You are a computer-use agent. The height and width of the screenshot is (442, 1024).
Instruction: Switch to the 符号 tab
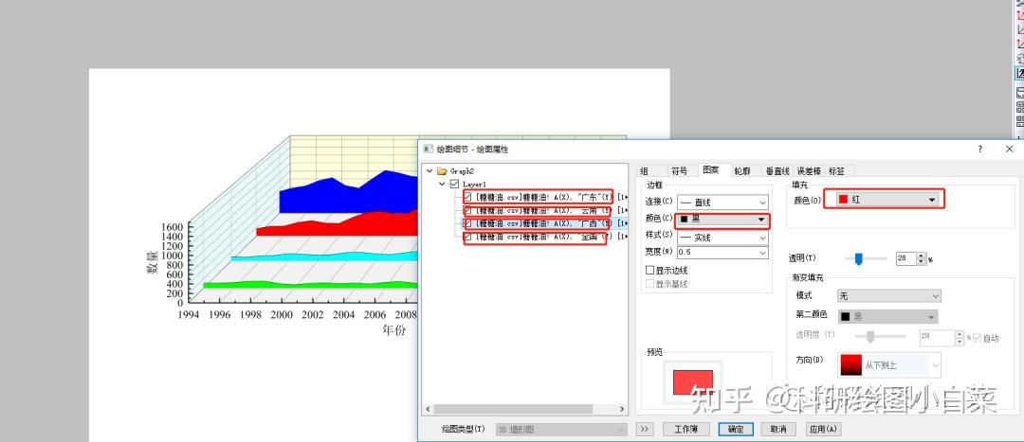[x=679, y=171]
